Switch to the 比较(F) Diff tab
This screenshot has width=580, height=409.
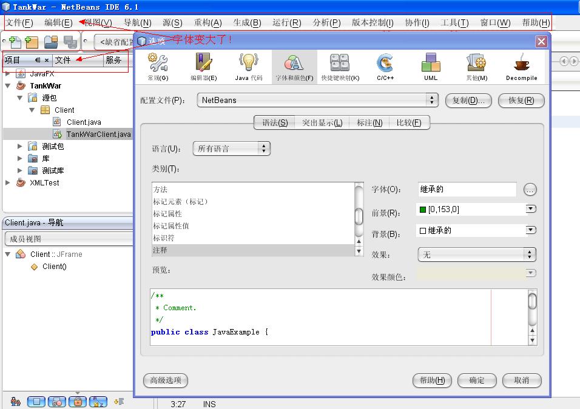click(x=409, y=122)
